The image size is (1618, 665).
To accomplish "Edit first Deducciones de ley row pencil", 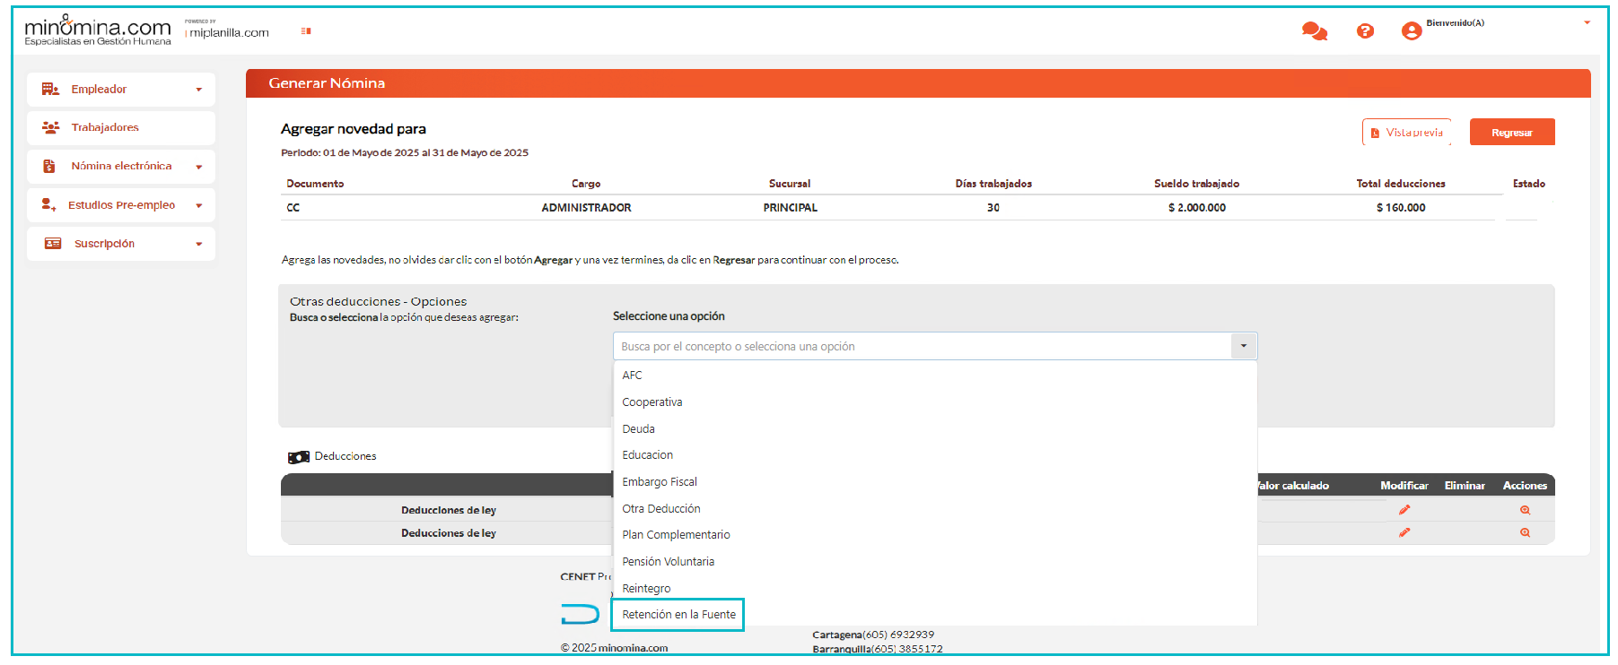I will tap(1404, 510).
